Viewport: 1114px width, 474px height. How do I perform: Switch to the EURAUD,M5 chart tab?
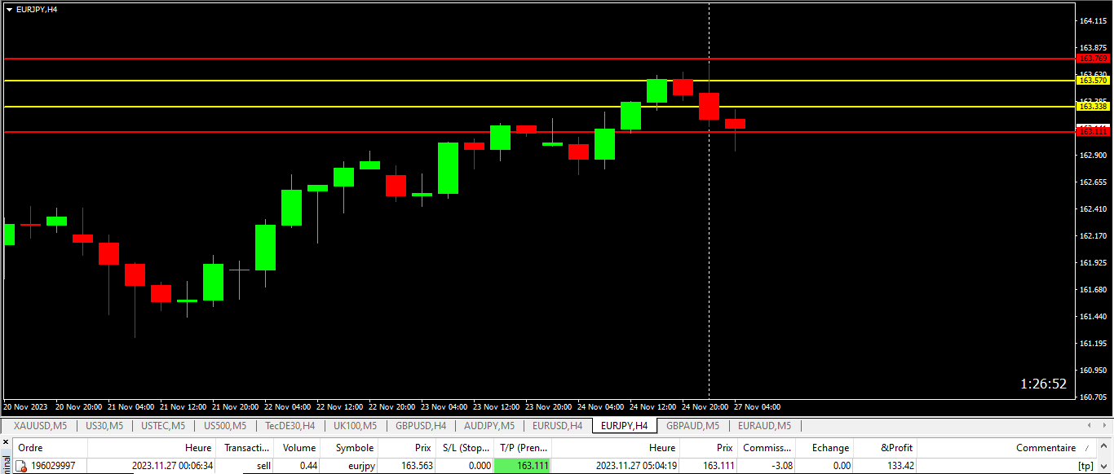pos(764,425)
